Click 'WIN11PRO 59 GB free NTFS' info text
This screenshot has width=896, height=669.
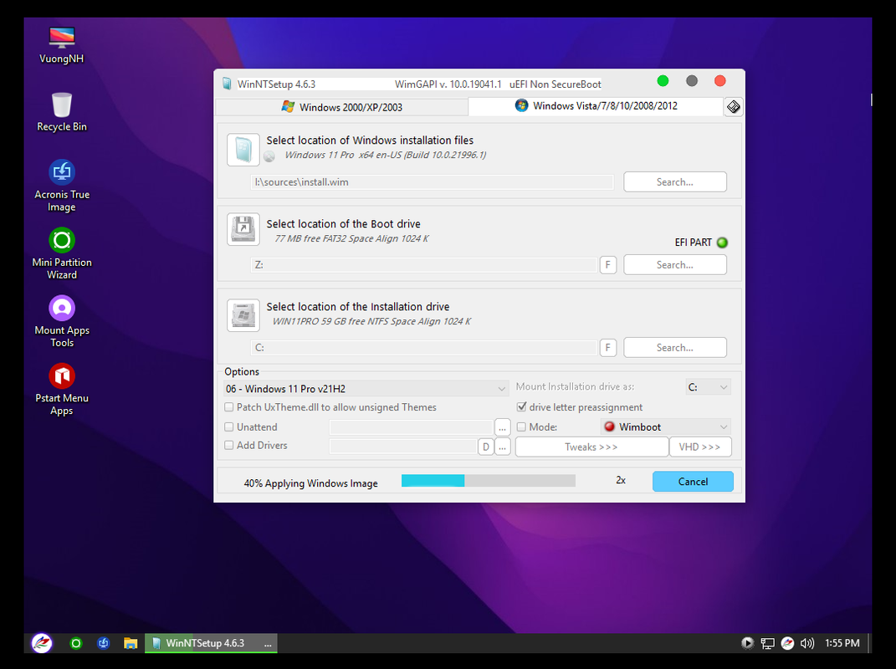point(371,321)
